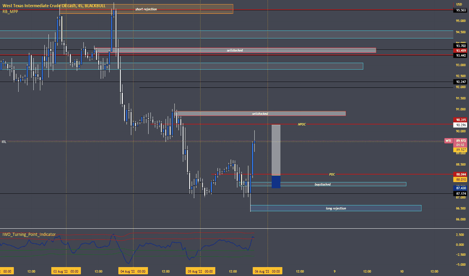
Task: Click the 93.442 price label
Action: click(460, 56)
